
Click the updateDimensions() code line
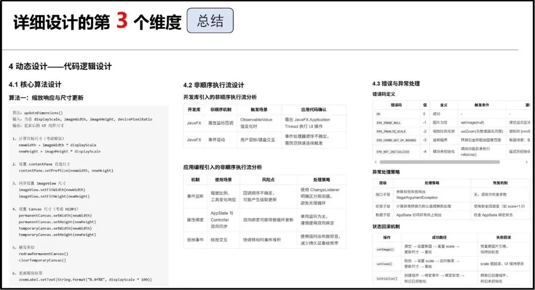pyautogui.click(x=38, y=113)
